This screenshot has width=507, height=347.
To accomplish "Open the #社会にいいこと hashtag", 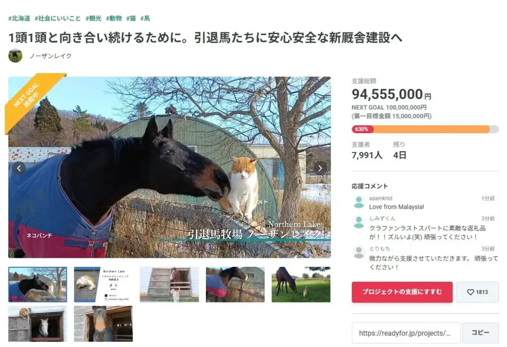I will [x=57, y=18].
